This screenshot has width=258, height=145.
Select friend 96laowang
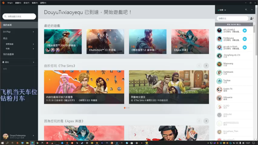[x=234, y=64]
